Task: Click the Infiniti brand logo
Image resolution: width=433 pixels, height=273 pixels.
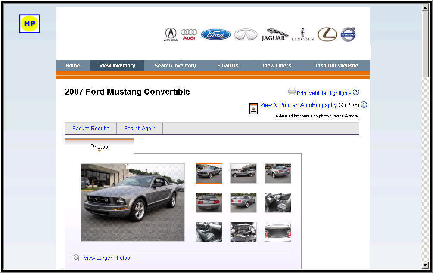Action: tap(246, 35)
